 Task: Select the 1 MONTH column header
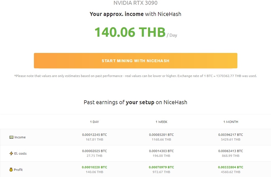[x=231, y=122]
